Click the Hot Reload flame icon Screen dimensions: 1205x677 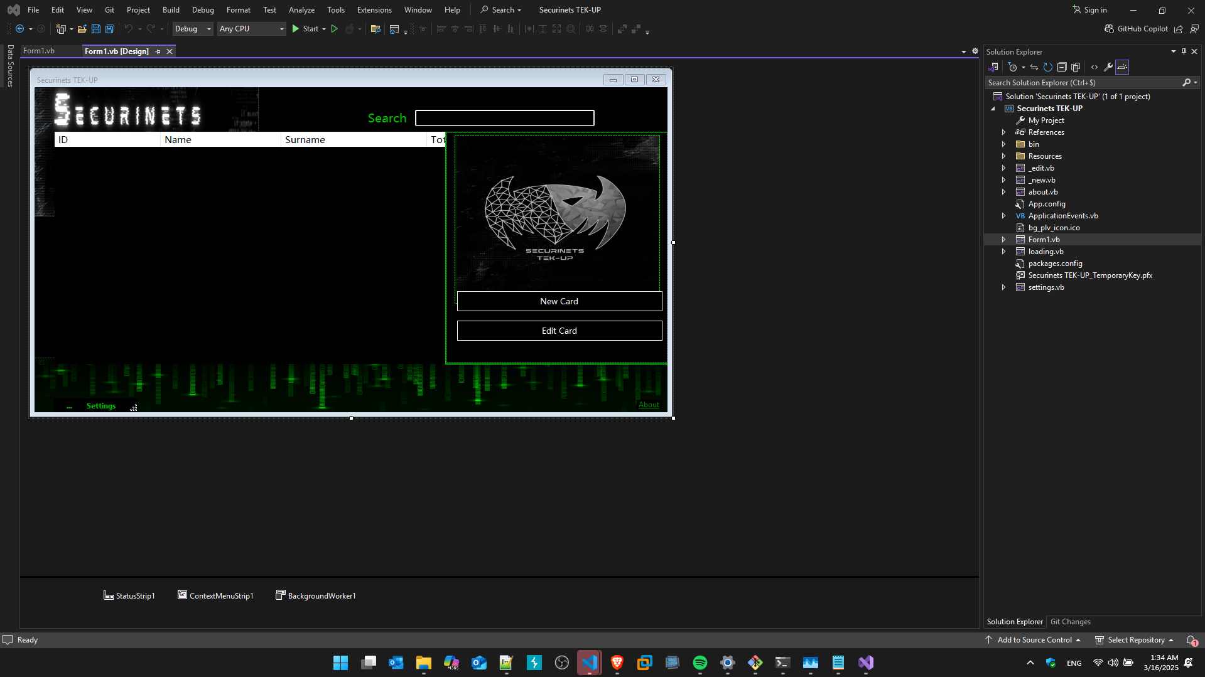point(349,29)
